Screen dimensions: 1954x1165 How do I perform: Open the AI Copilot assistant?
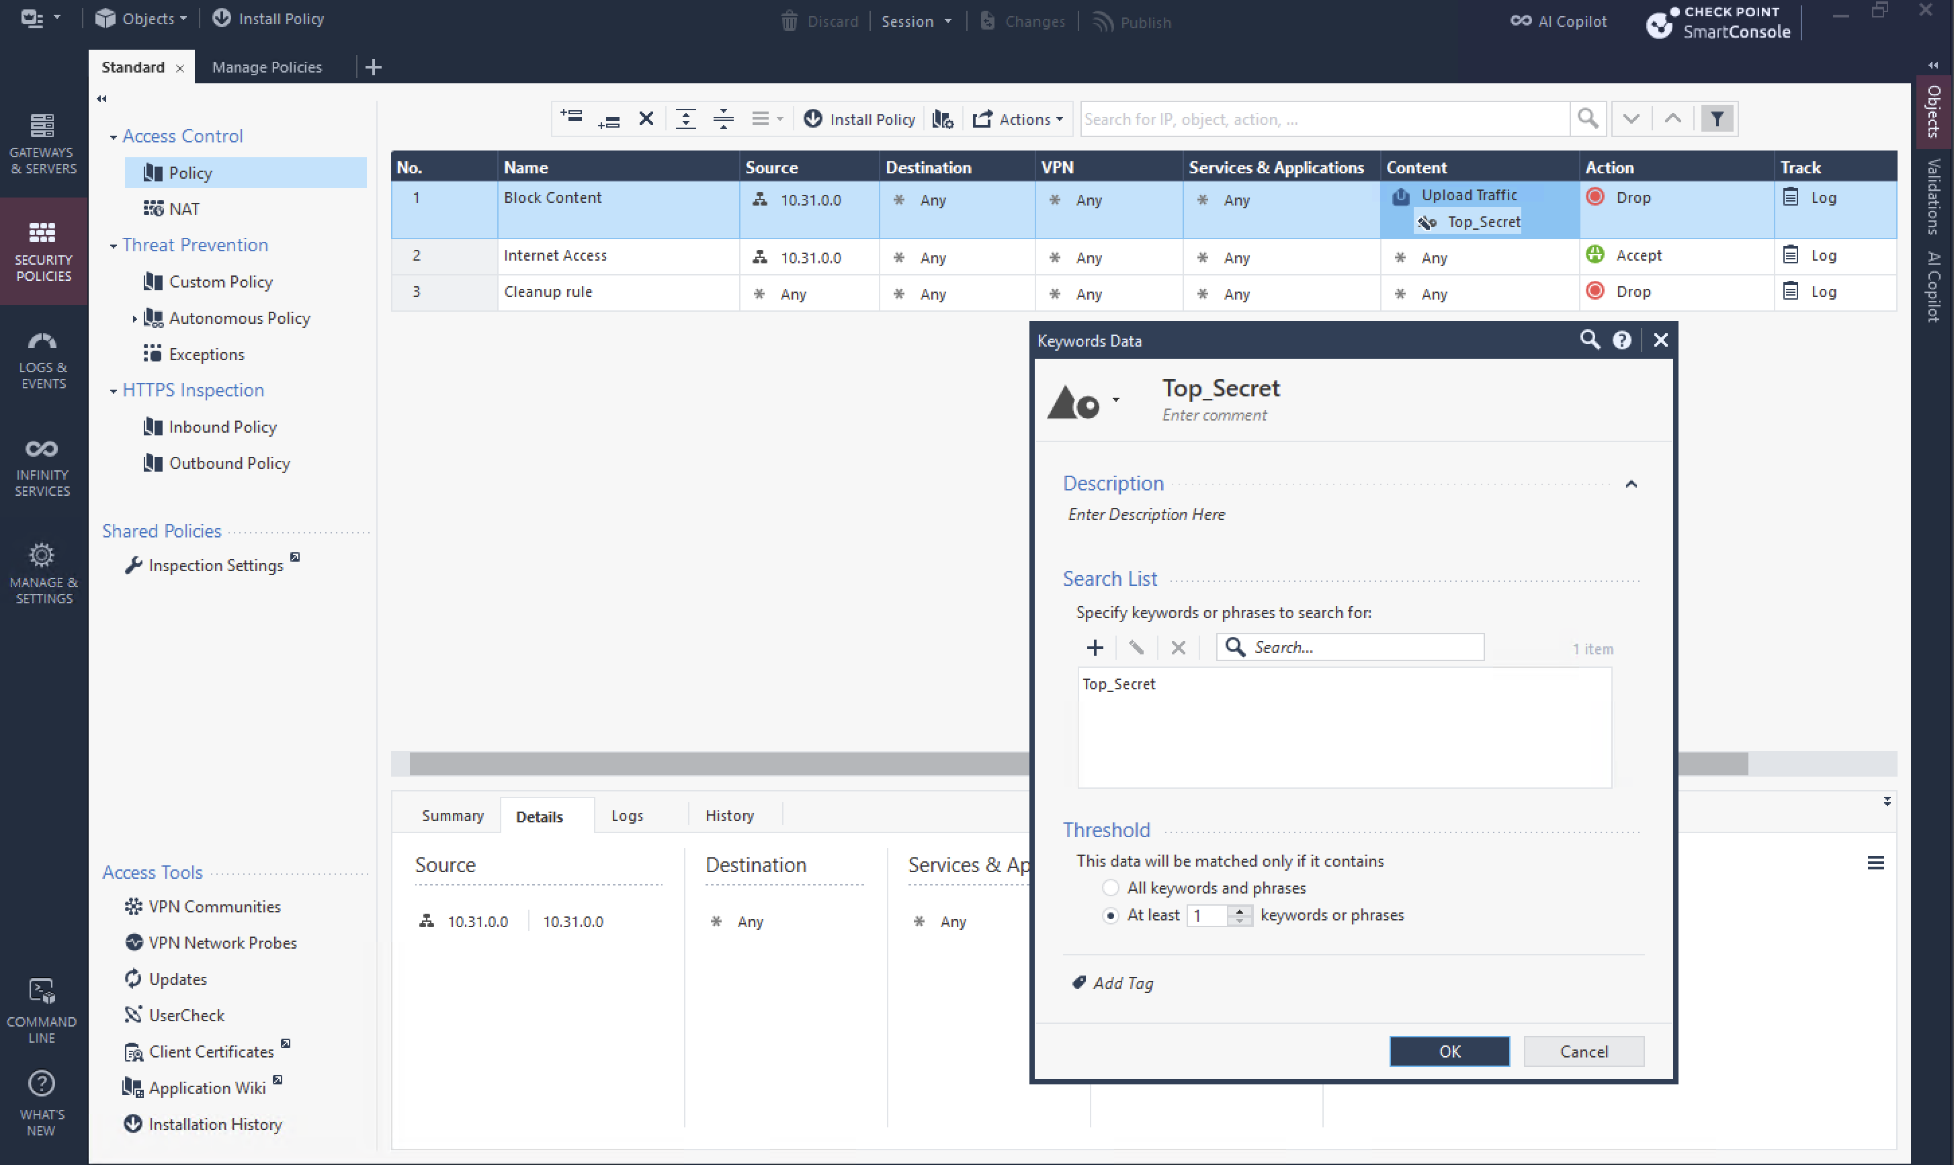(1559, 21)
